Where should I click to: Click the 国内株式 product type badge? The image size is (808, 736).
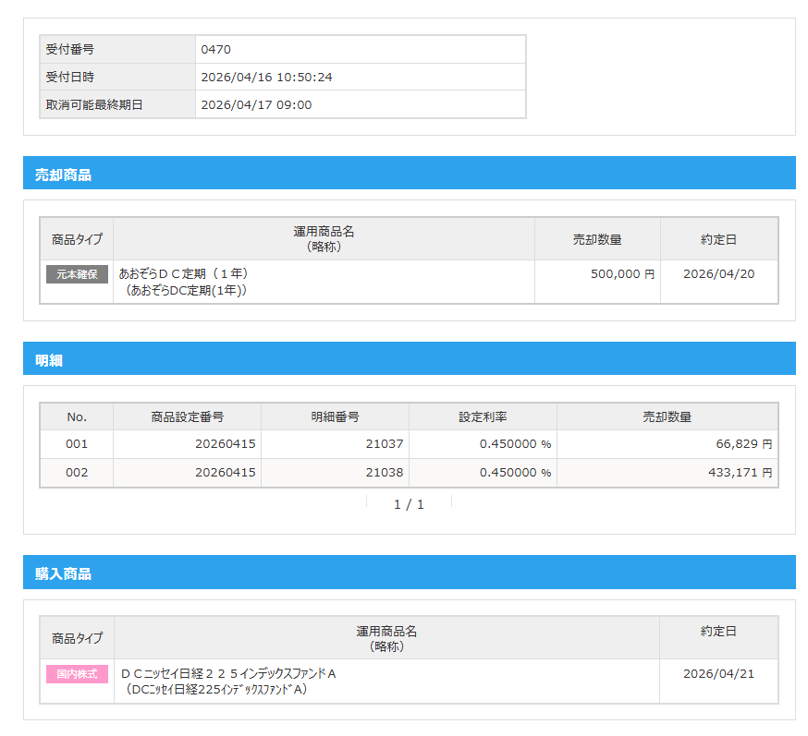pos(77,674)
